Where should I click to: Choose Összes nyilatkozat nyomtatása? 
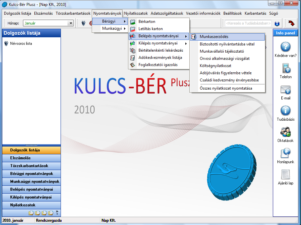point(227,88)
